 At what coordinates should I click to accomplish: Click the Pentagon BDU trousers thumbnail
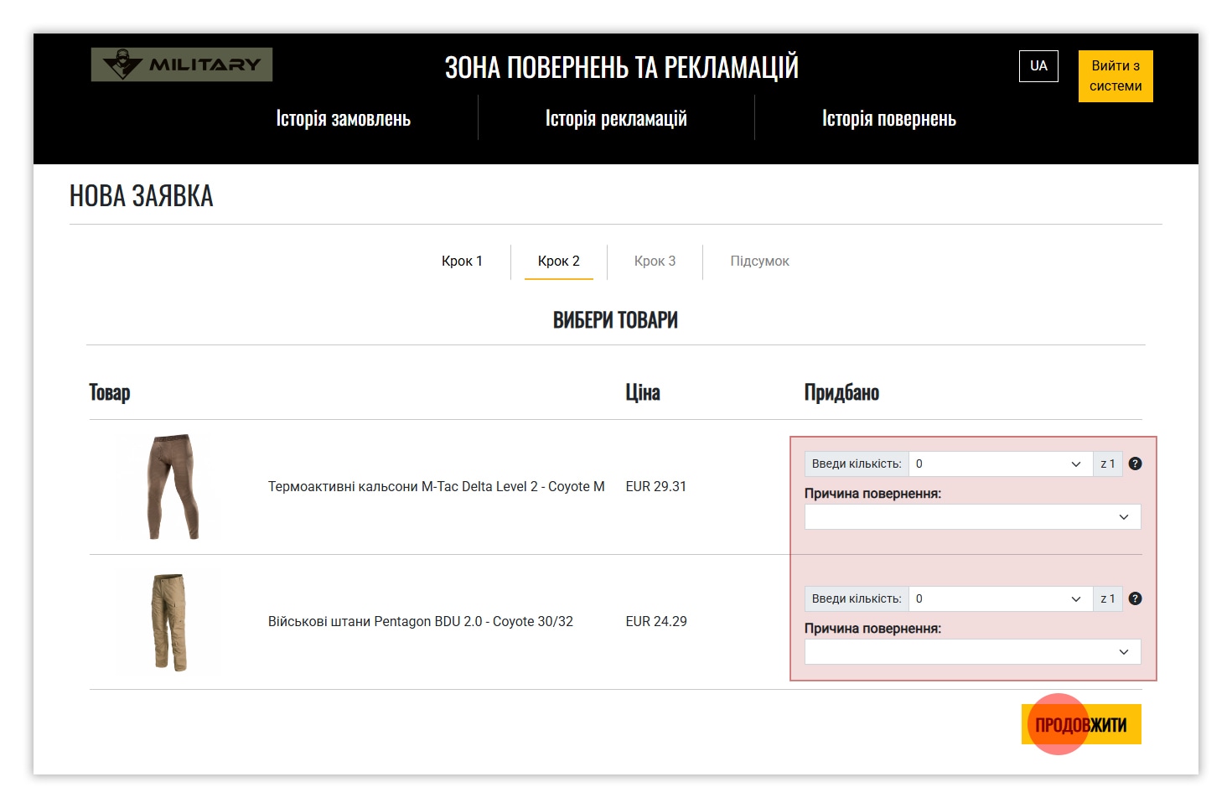[x=170, y=622]
